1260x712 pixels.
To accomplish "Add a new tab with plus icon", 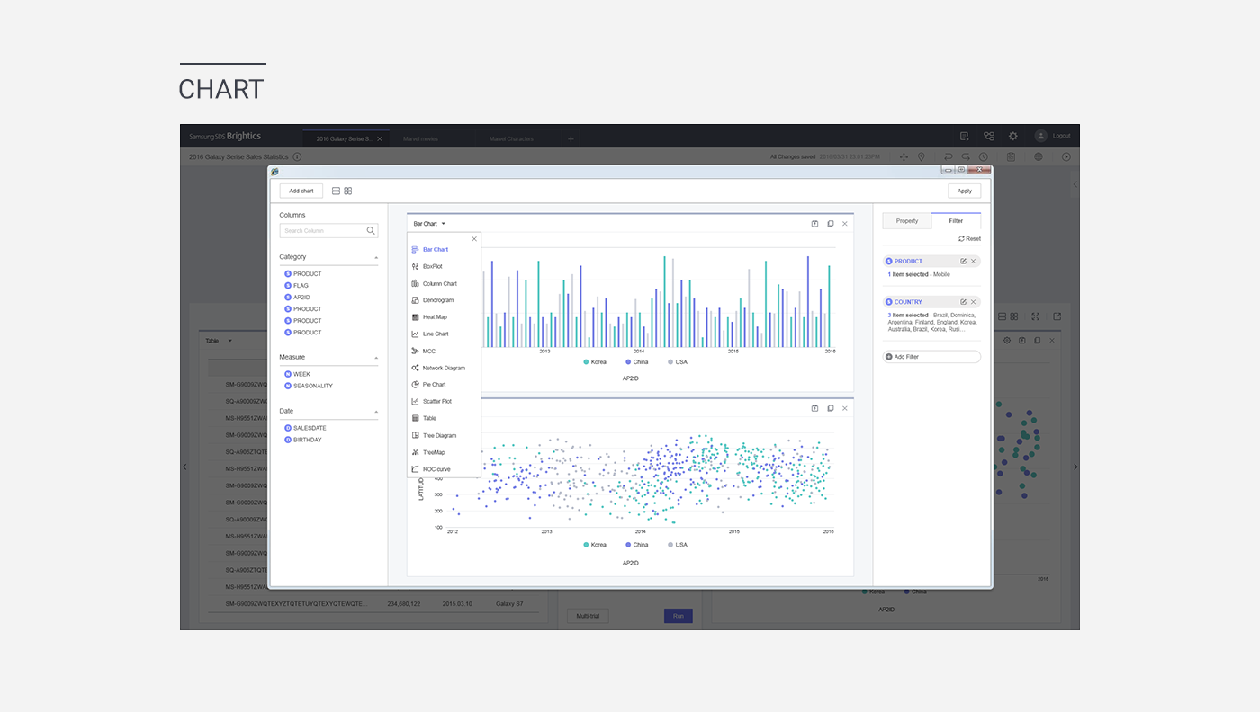I will click(x=571, y=139).
